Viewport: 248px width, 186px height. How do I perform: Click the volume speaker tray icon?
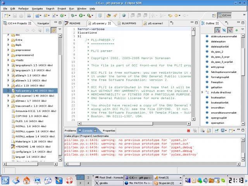click(205, 180)
